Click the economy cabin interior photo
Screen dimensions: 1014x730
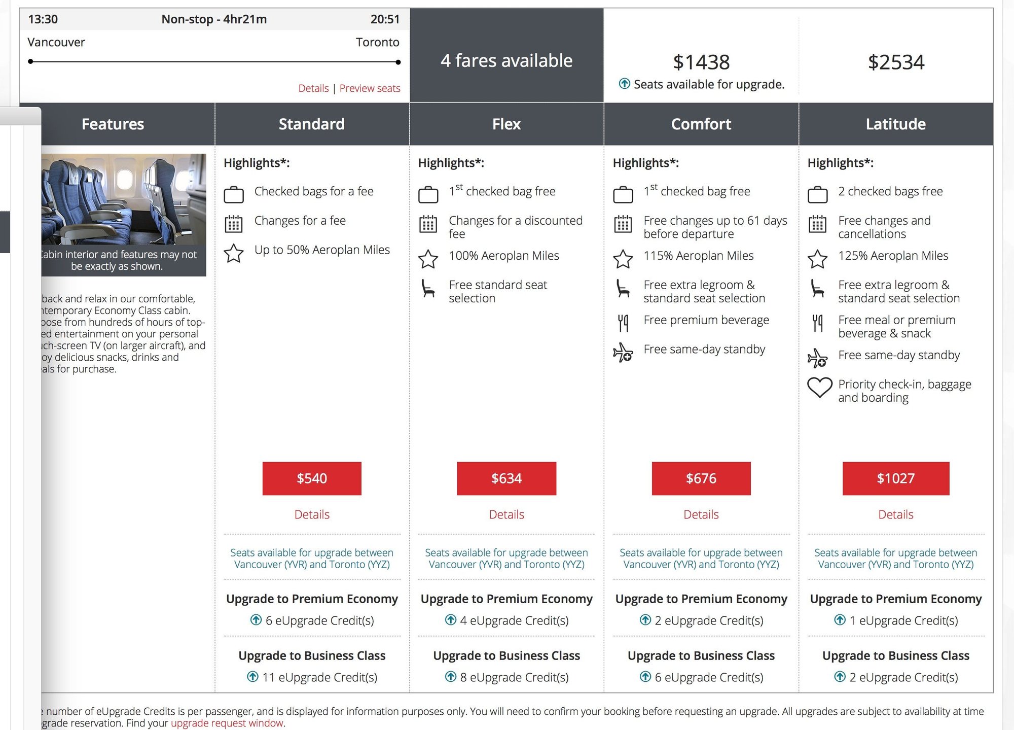(x=124, y=199)
